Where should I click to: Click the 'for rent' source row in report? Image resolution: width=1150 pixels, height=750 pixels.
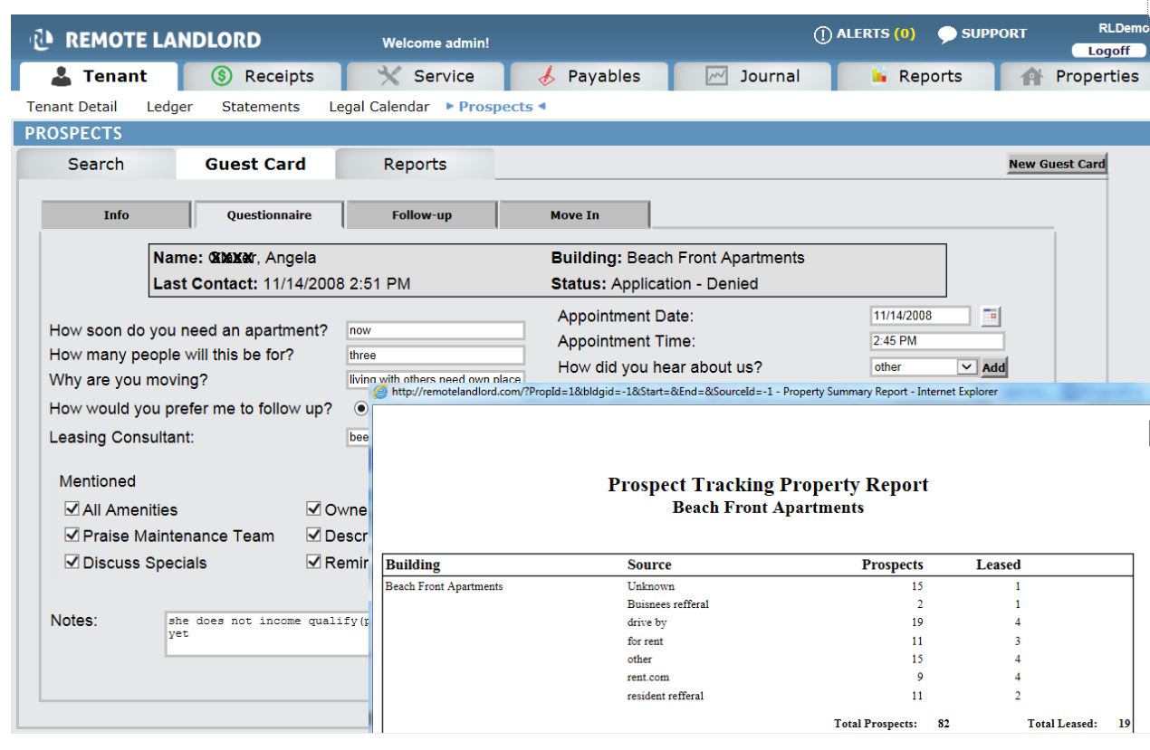(x=757, y=641)
